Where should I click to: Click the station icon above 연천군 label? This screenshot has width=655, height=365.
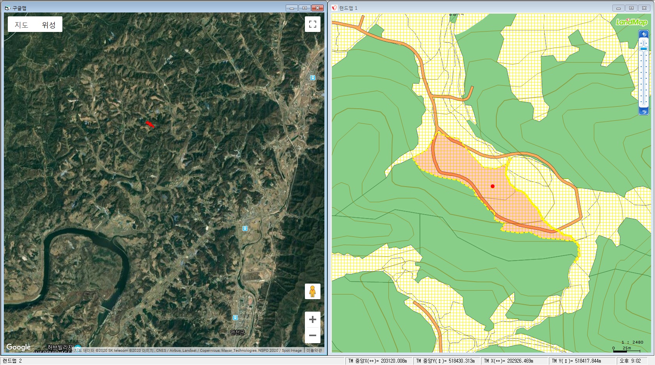(x=235, y=318)
